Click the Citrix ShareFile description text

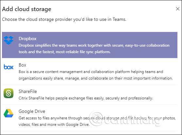click(x=86, y=98)
